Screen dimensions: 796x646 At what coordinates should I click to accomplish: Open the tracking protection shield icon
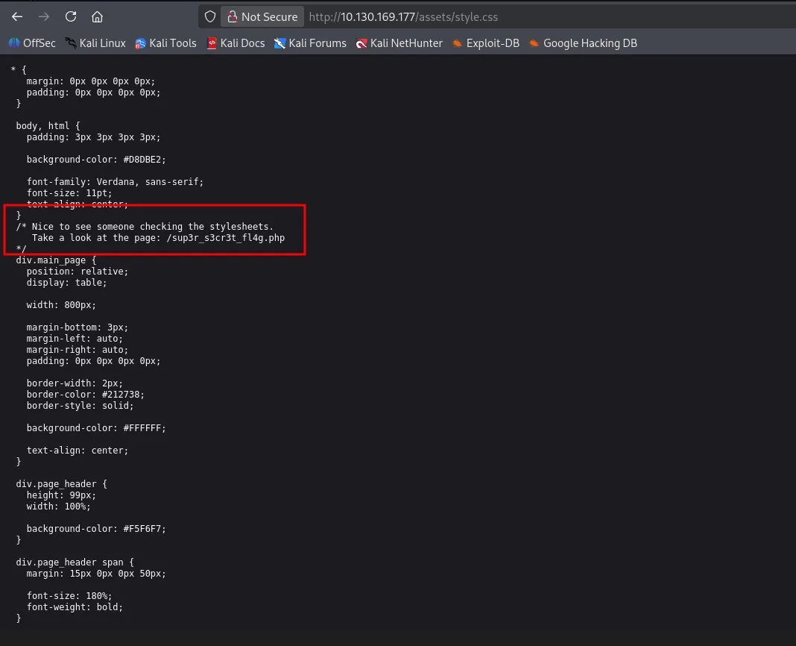coord(209,16)
